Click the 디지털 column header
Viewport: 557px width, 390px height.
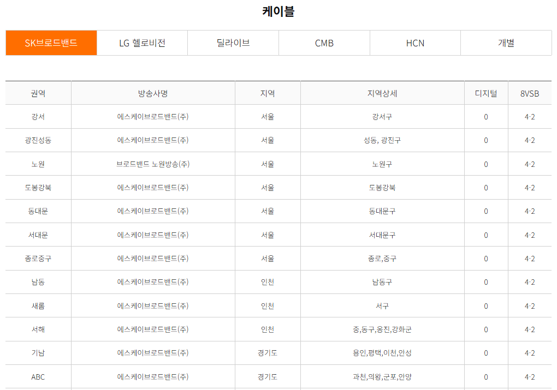485,93
